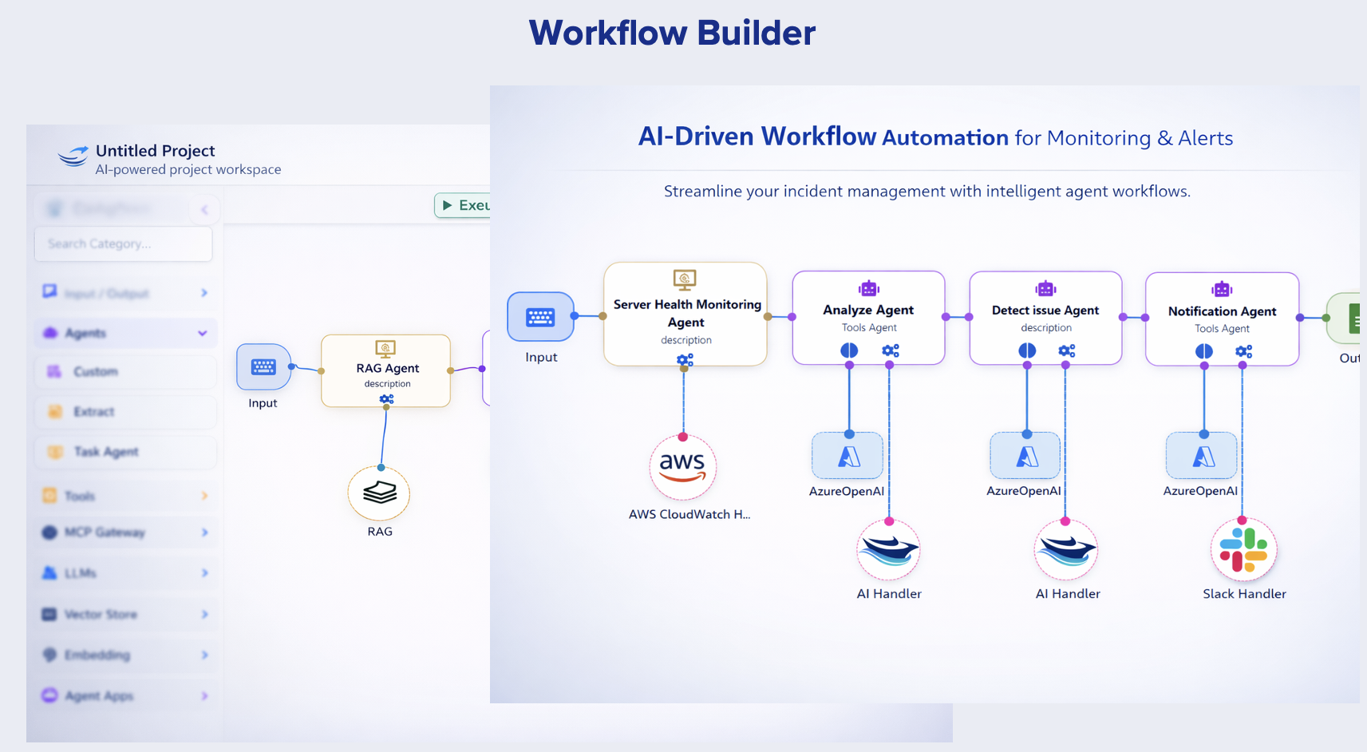Click the Execute button above the canvas
This screenshot has height=752, width=1367.
click(471, 205)
